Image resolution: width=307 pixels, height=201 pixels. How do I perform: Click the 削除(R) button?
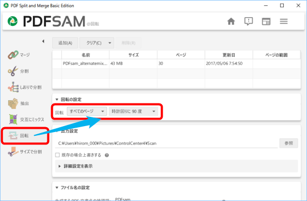(x=128, y=43)
